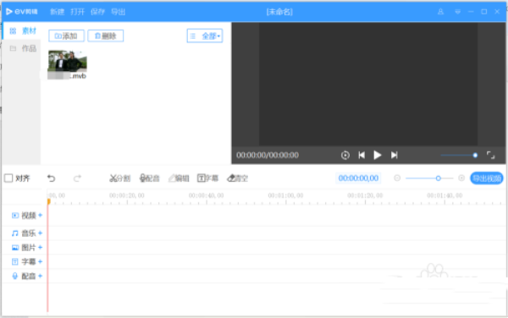Click the 00:01:40,00 ruler mark
508x318 pixels.
tap(444, 195)
